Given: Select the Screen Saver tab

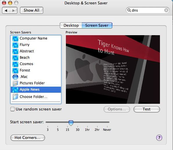Looking at the screenshot, I should (97, 25).
